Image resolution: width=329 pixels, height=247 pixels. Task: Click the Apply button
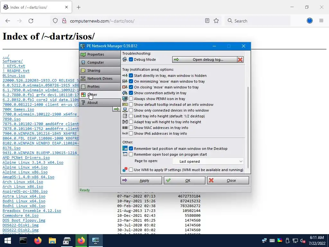click(x=141, y=180)
